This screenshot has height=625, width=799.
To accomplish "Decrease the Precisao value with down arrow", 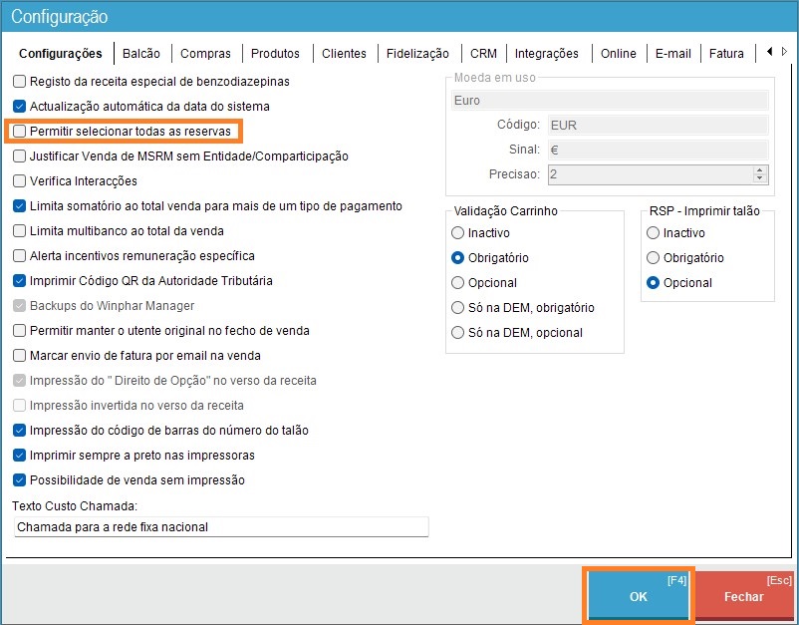I will point(760,179).
